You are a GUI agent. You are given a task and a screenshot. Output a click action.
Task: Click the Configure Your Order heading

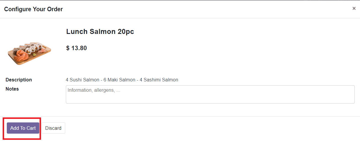[x=33, y=9]
